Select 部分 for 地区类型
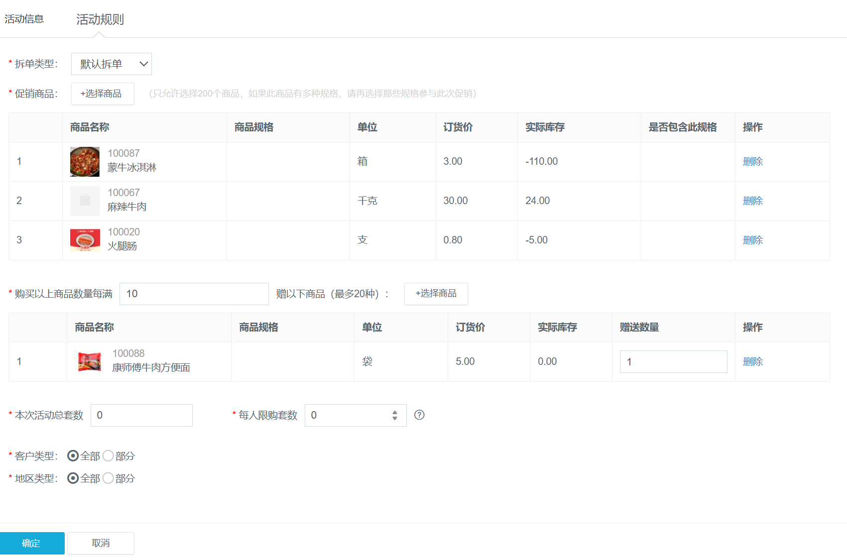The image size is (847, 560). click(108, 478)
